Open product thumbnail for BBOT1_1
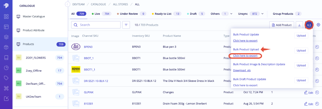 [76, 69]
